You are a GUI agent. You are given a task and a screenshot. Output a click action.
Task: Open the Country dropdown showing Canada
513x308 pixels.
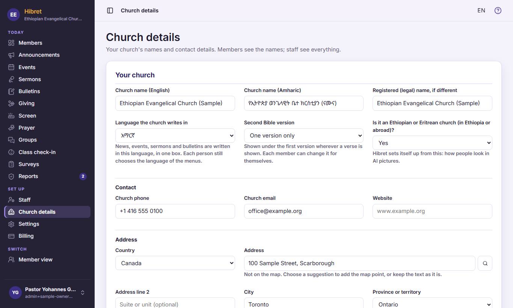[175, 263]
